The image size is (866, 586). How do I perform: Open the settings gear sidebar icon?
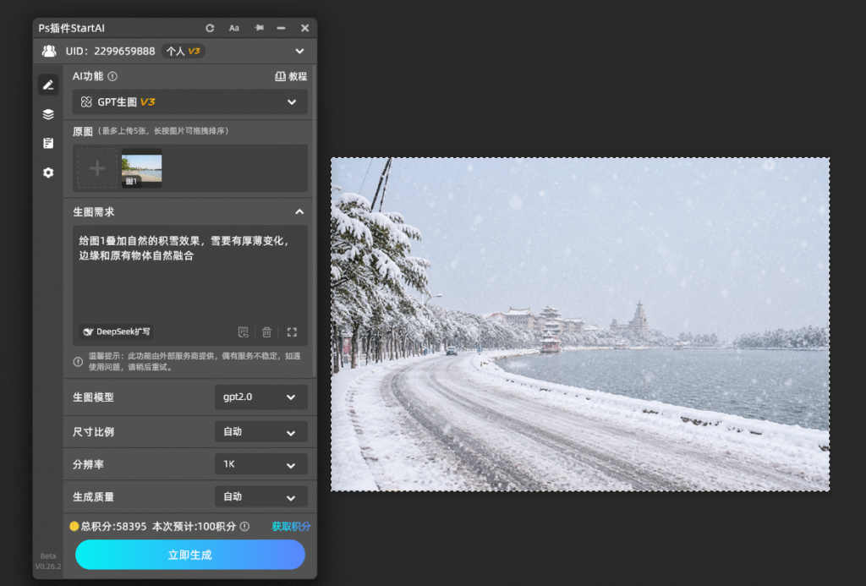(48, 173)
